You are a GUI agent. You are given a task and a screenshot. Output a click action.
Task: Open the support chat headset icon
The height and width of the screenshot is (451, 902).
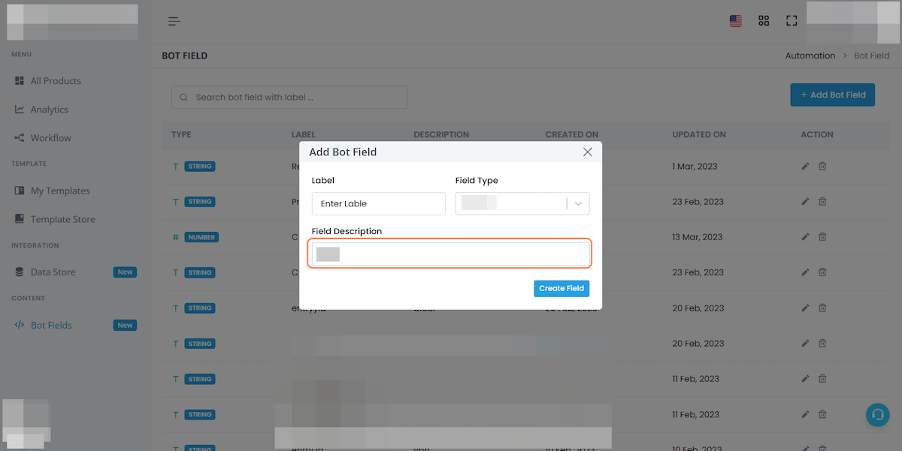[x=877, y=414]
